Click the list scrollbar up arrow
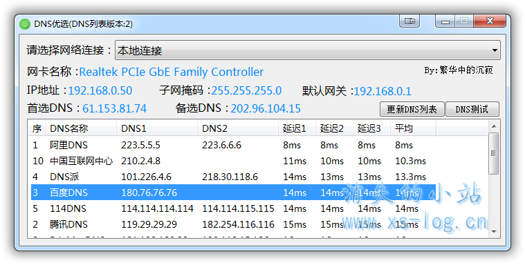 pyautogui.click(x=493, y=126)
